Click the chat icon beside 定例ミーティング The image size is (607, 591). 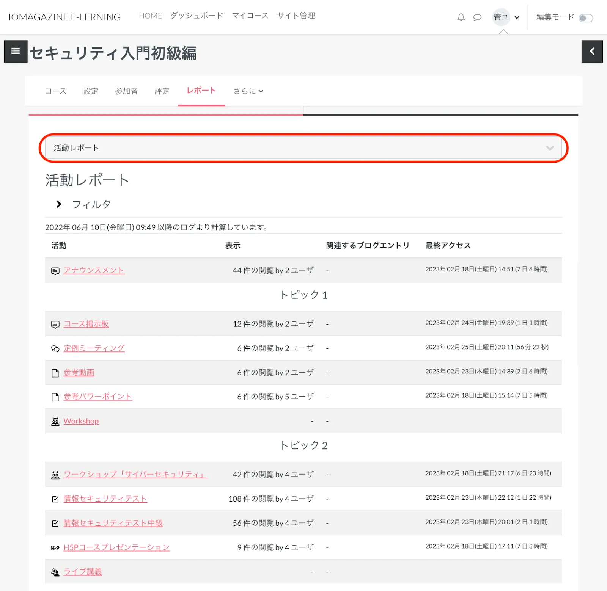click(x=55, y=349)
